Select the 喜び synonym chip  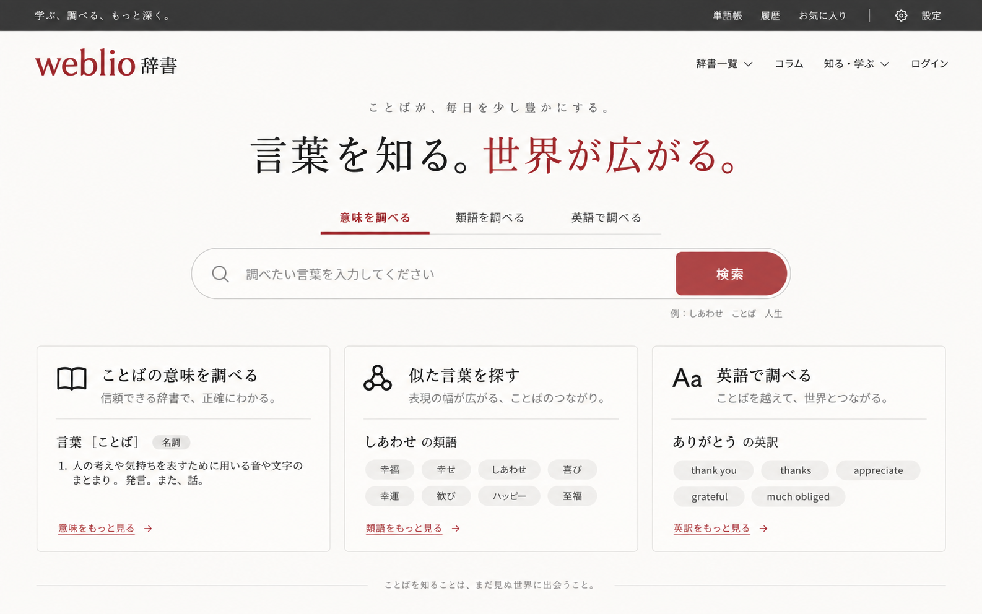572,470
